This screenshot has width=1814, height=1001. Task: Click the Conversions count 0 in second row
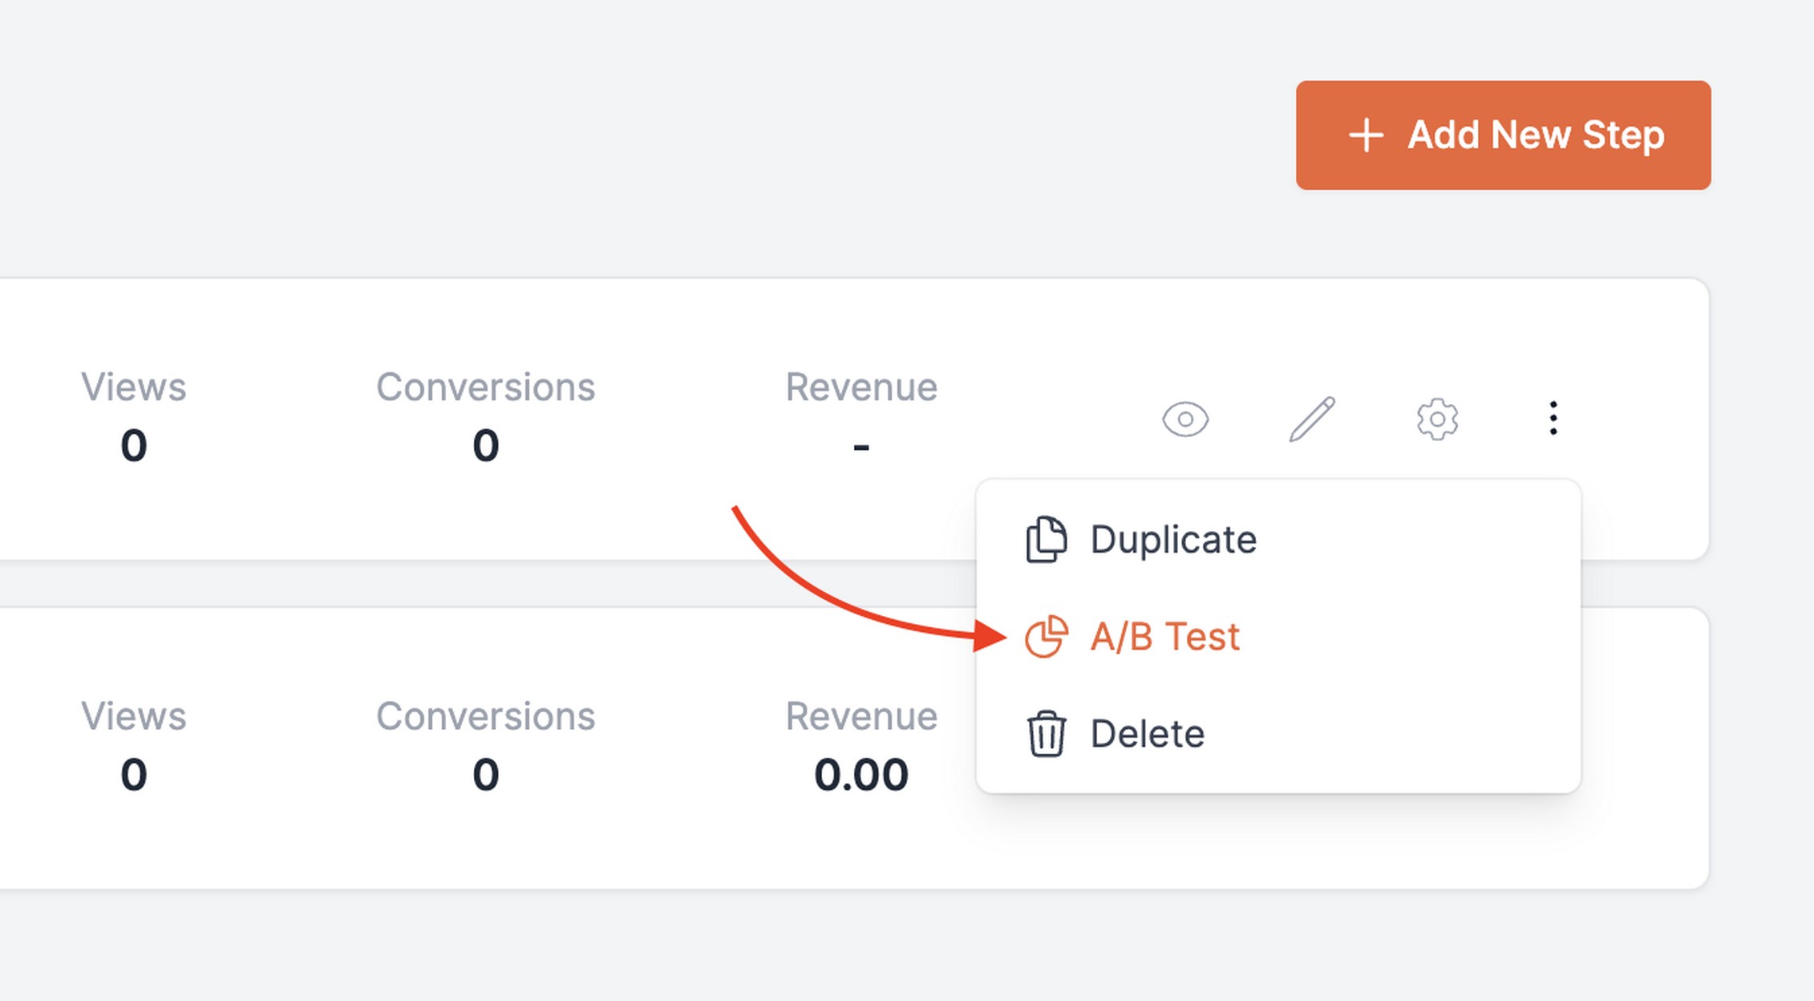tap(486, 775)
